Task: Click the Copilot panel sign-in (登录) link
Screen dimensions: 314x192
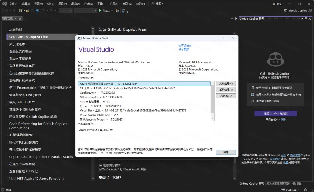Action: coord(283,120)
